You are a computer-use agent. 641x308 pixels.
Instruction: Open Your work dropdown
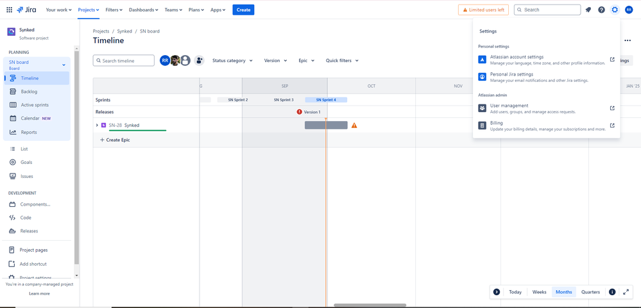pos(58,10)
